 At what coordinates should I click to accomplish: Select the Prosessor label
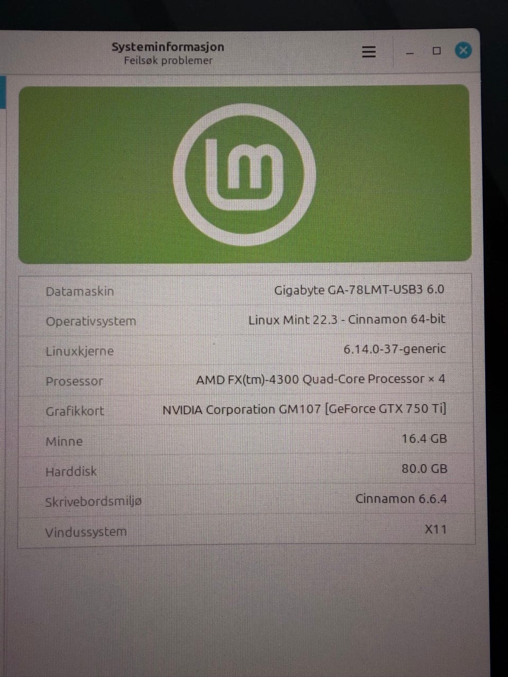[74, 381]
